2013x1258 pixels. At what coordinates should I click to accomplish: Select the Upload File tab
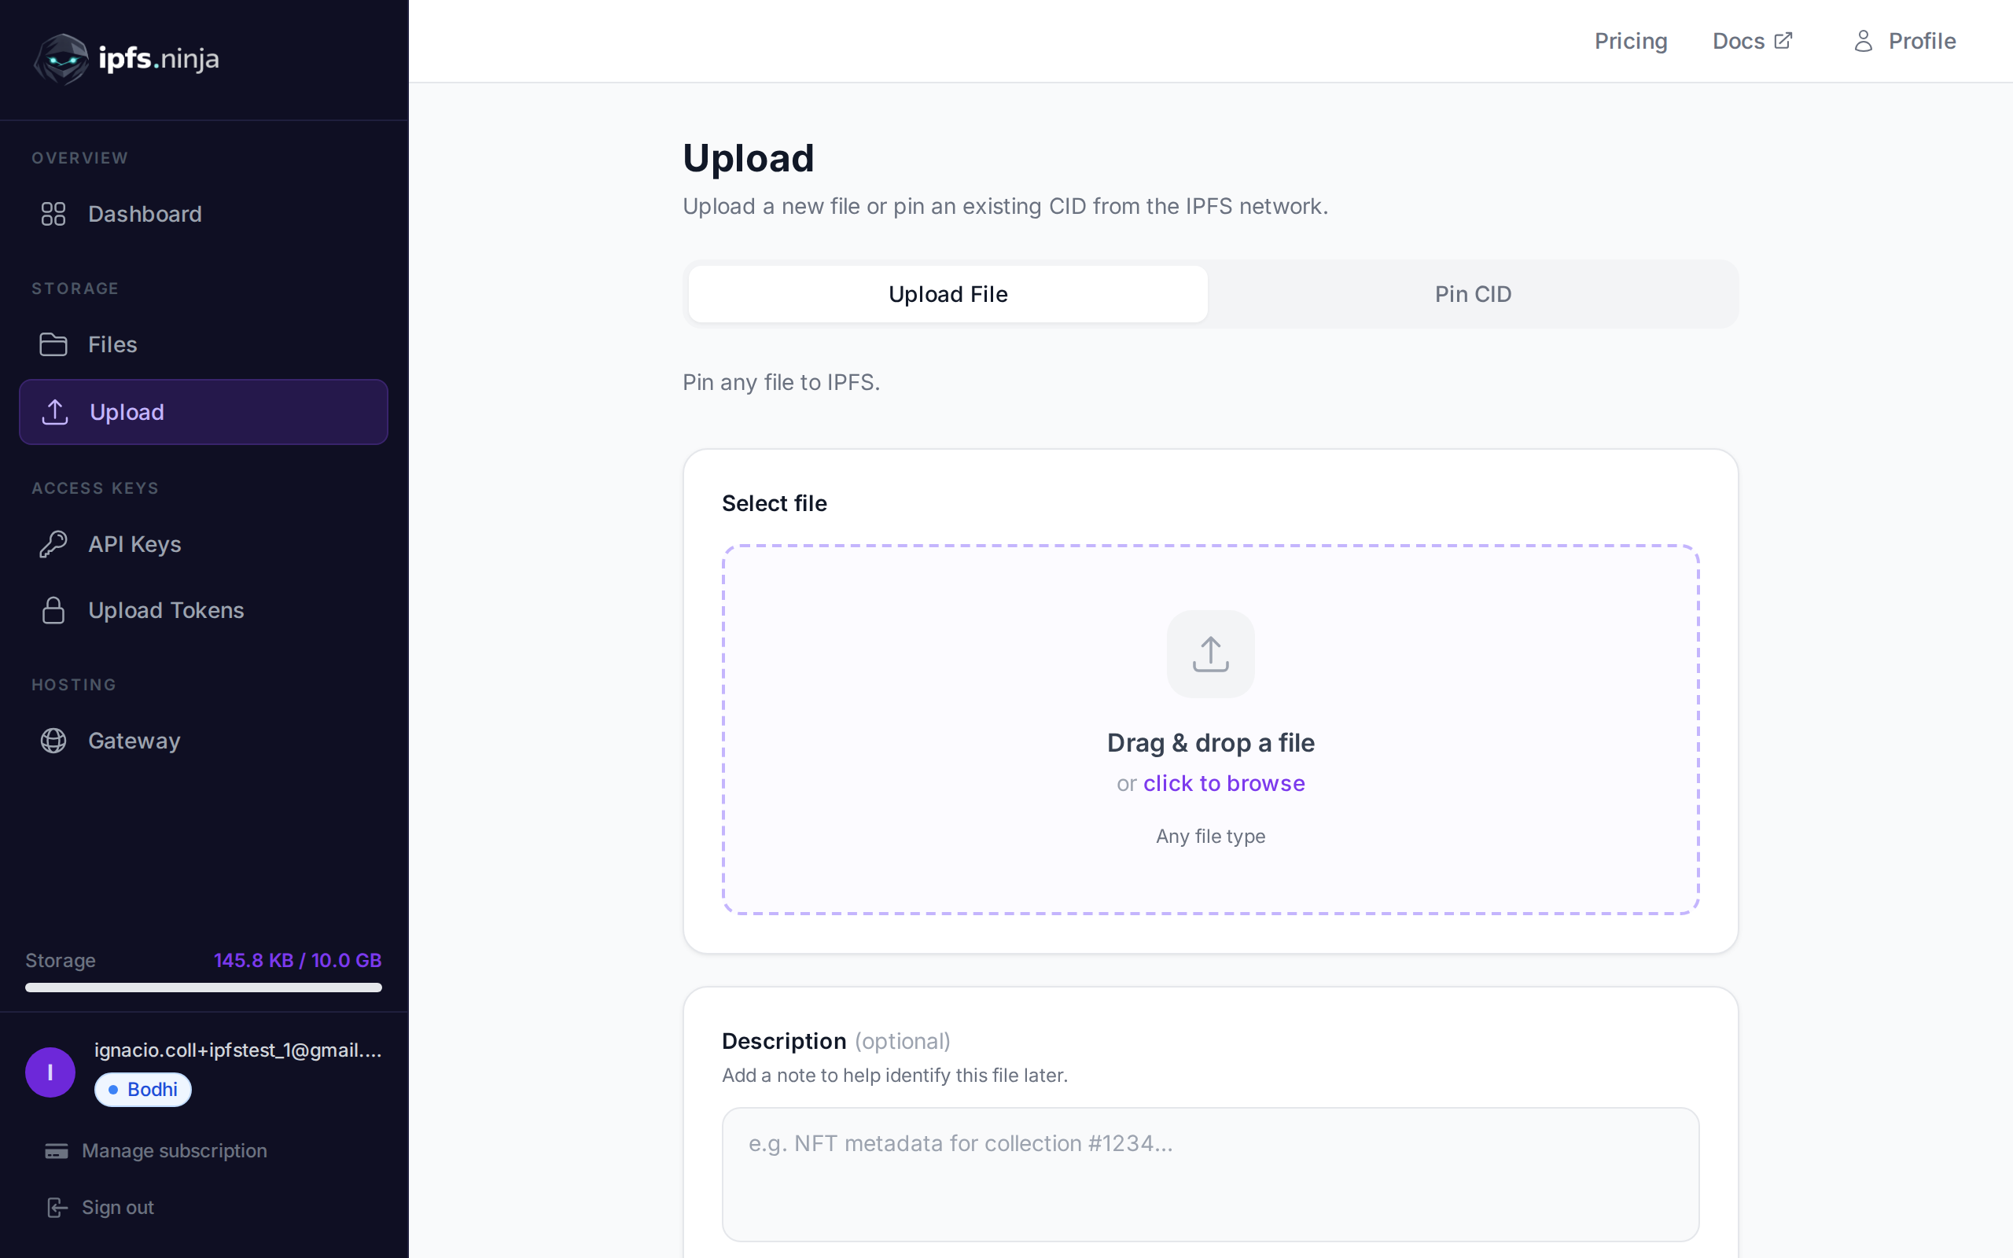pyautogui.click(x=947, y=294)
